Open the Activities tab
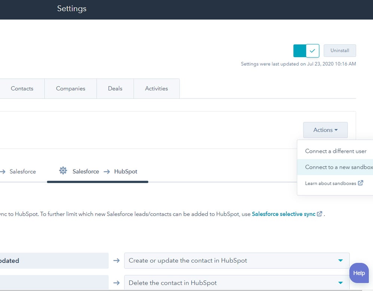Image resolution: width=373 pixels, height=291 pixels. coord(156,89)
